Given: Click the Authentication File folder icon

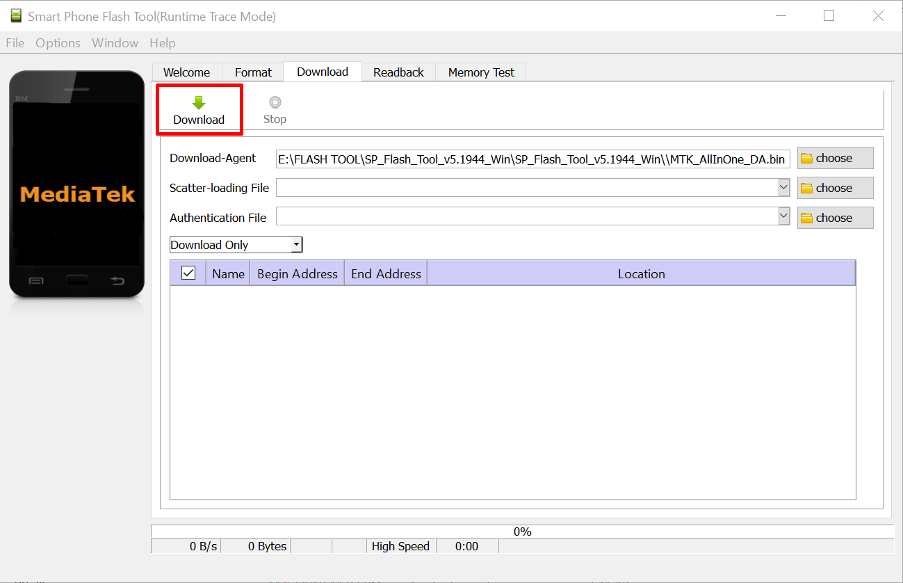Looking at the screenshot, I should [807, 217].
